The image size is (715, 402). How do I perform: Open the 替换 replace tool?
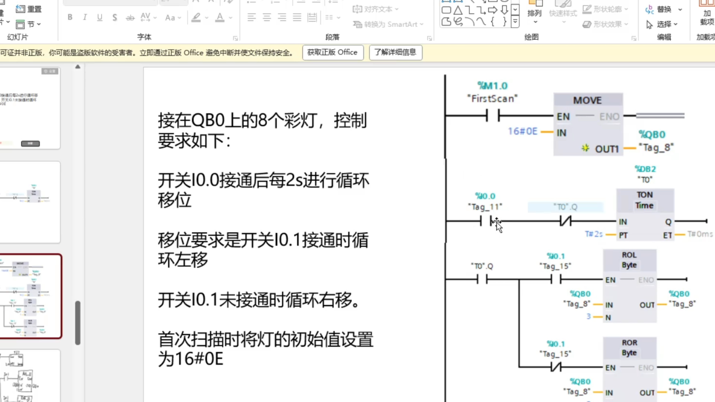664,9
